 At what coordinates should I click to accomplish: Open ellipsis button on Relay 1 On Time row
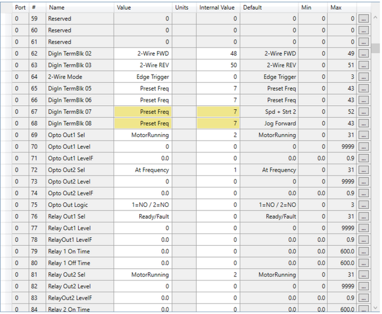tap(364, 252)
